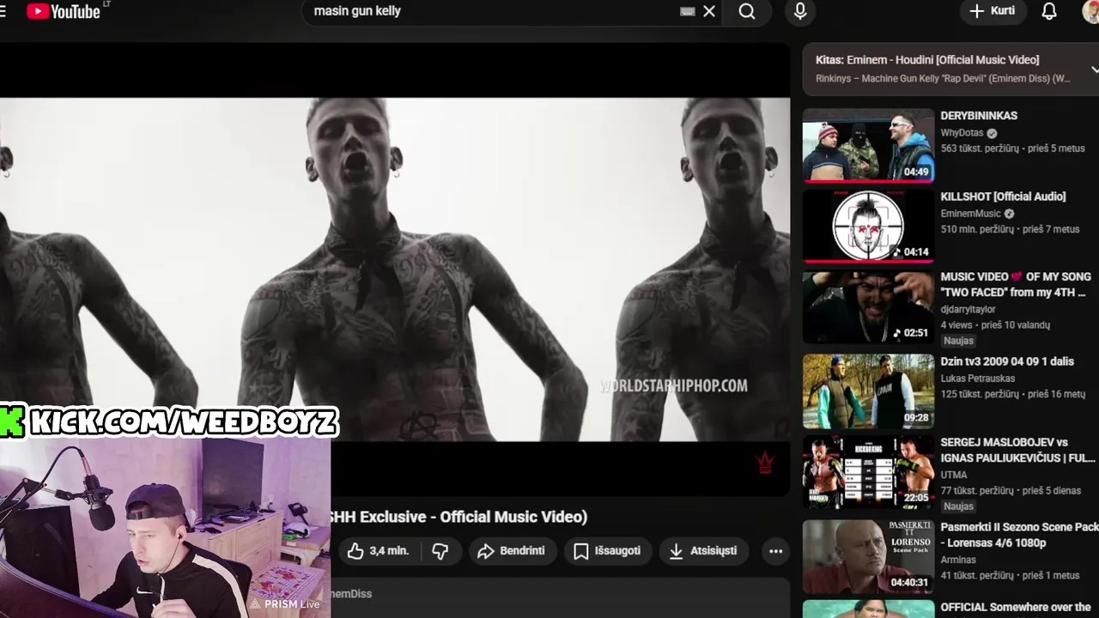Open the EminemMusic channel name
The image size is (1099, 618).
[x=970, y=214]
